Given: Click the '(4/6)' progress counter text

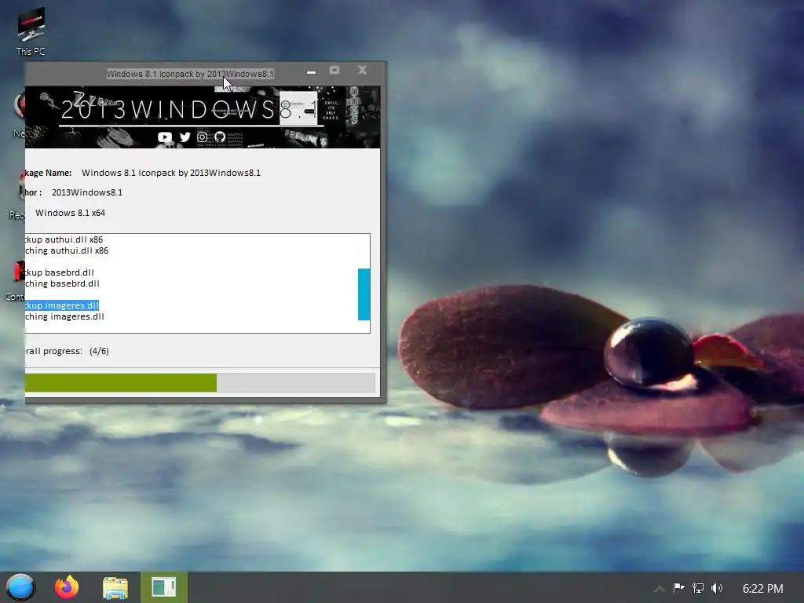Looking at the screenshot, I should tap(99, 351).
